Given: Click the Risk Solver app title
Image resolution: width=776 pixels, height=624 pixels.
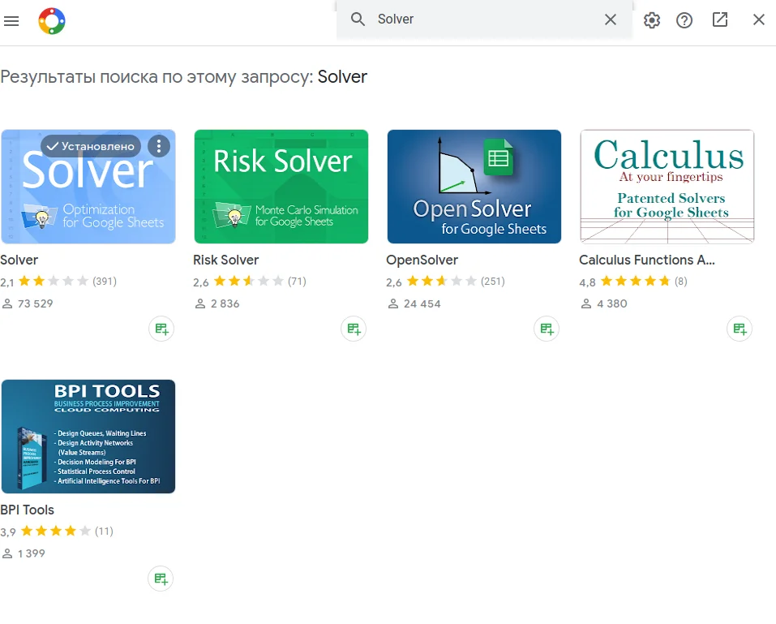Looking at the screenshot, I should click(x=225, y=260).
